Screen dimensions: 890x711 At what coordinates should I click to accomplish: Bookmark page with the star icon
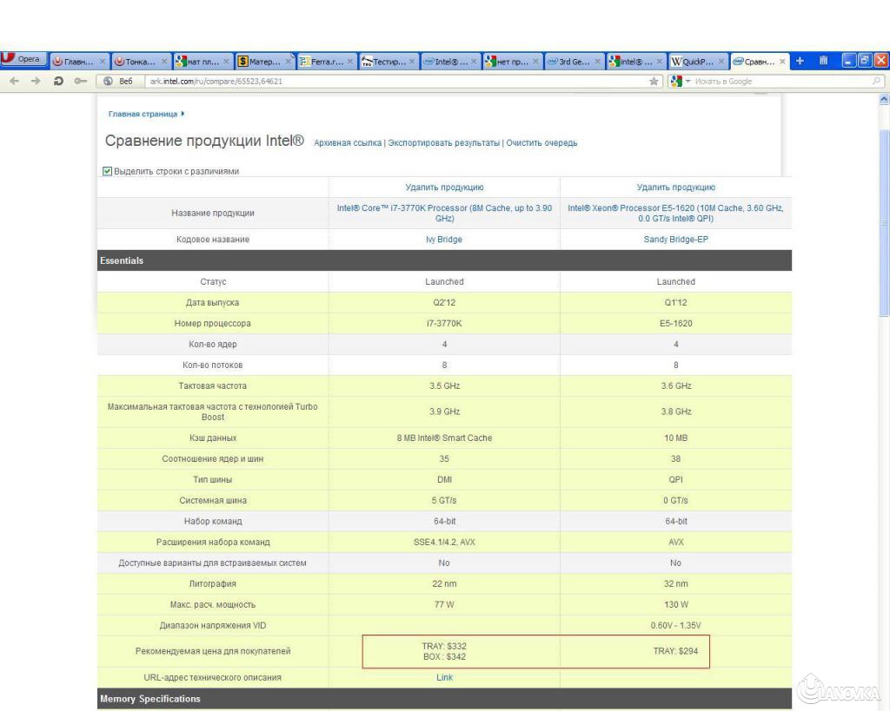(x=654, y=81)
